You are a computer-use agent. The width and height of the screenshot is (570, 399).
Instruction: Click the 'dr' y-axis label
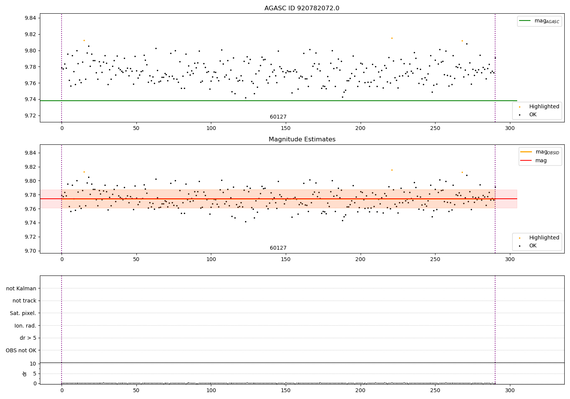coord(25,374)
